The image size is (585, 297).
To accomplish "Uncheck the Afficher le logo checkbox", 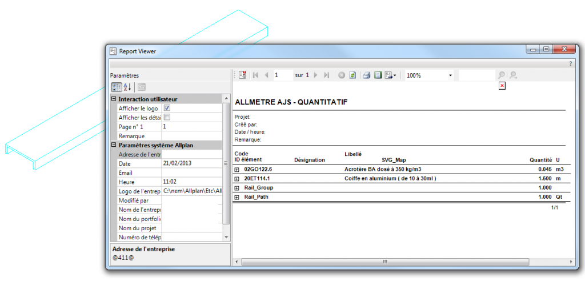I will [x=167, y=108].
